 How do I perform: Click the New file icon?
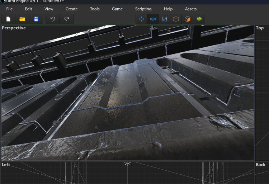pyautogui.click(x=9, y=19)
